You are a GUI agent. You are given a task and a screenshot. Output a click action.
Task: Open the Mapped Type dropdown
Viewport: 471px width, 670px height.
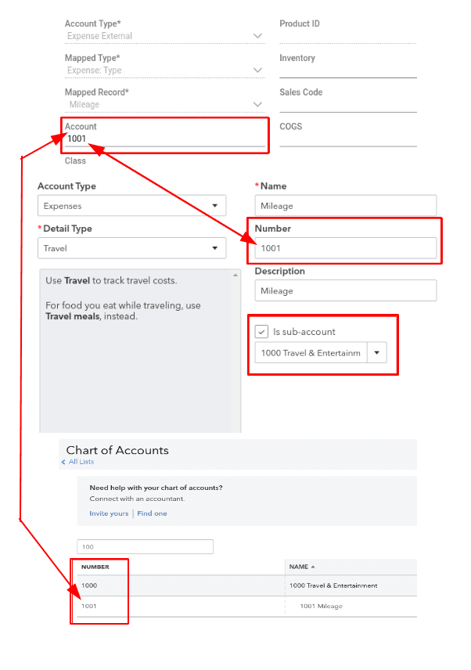[258, 70]
